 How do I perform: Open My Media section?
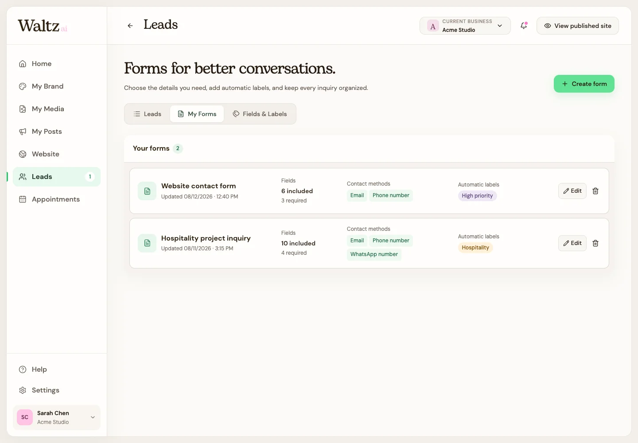point(57,109)
